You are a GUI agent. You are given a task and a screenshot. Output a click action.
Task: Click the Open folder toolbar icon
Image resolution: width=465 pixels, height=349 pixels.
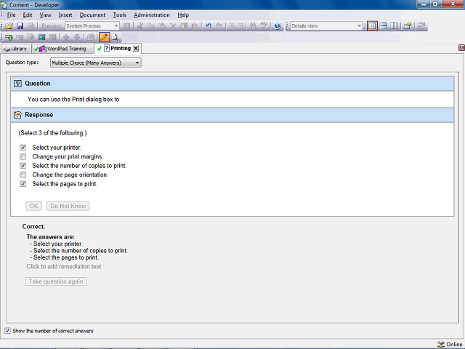tap(9, 26)
